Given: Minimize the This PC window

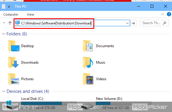Looking at the screenshot, I should coord(139,6).
